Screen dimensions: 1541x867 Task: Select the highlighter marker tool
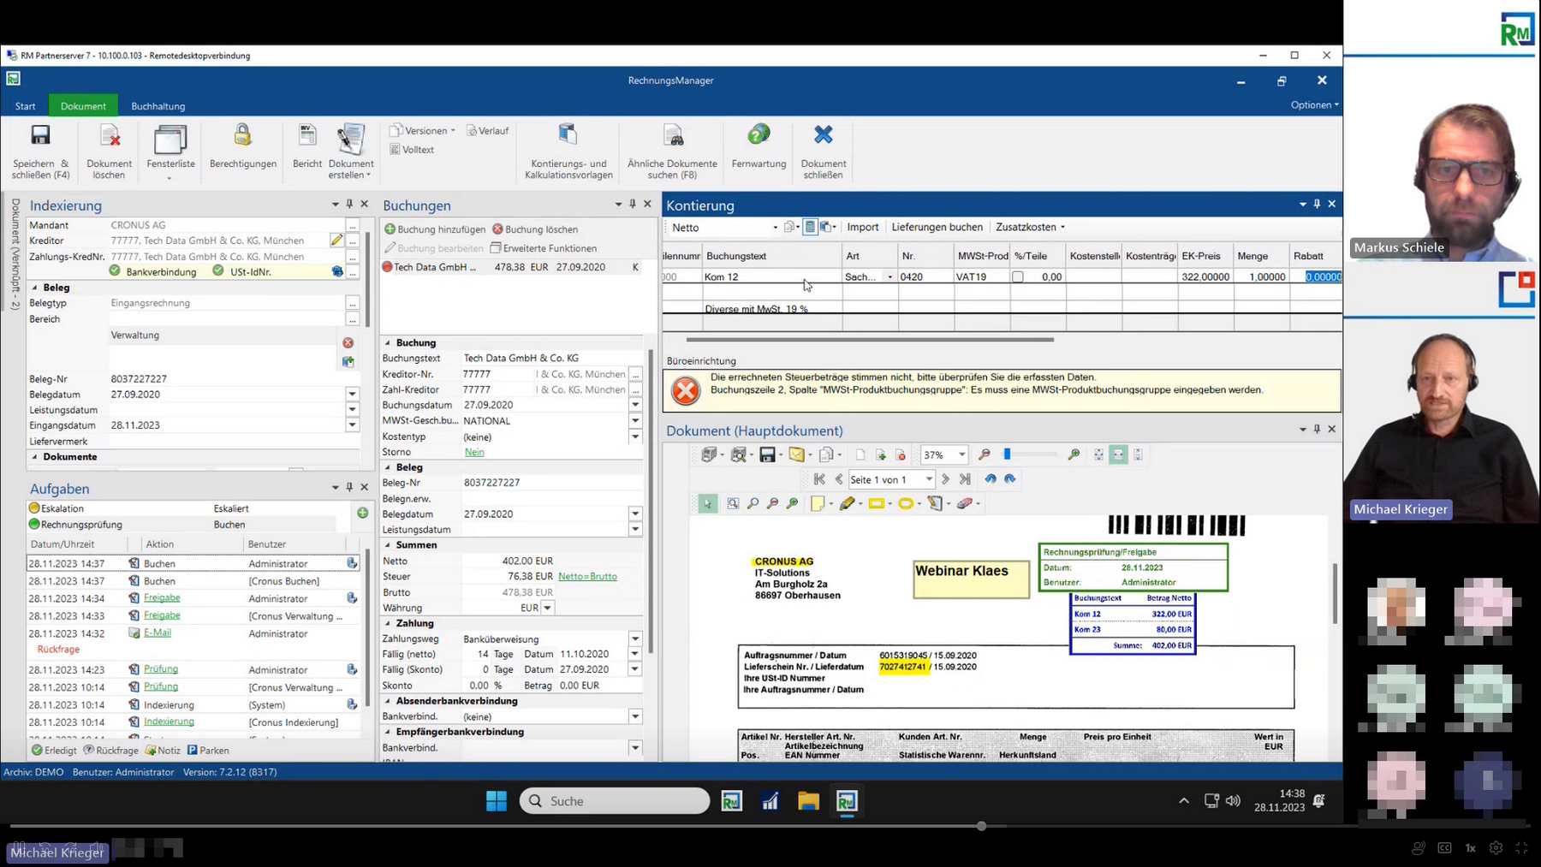tap(847, 503)
